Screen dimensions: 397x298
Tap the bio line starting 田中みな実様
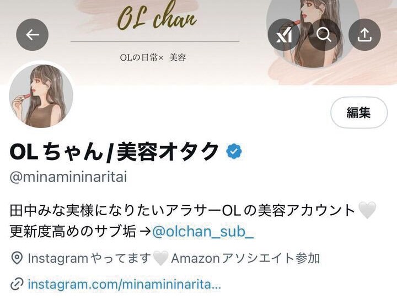click(183, 211)
